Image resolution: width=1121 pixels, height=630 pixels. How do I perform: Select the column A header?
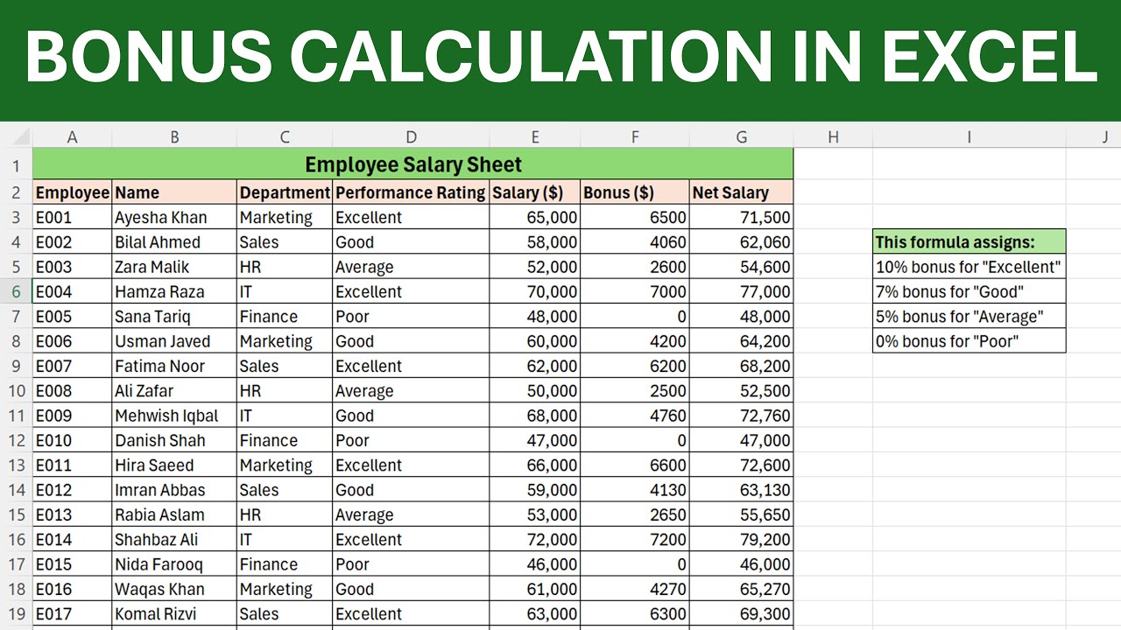coord(73,136)
